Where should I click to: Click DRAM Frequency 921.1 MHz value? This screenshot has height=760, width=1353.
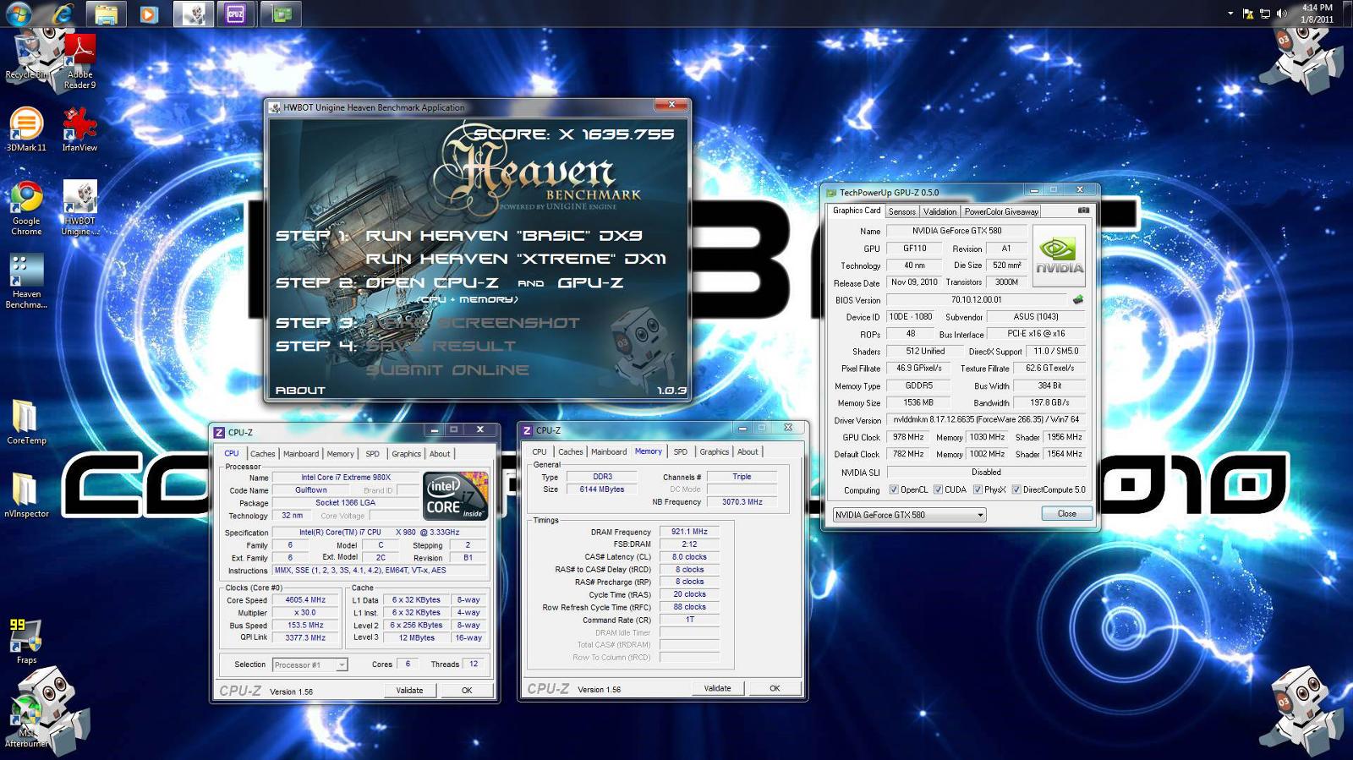tap(689, 532)
